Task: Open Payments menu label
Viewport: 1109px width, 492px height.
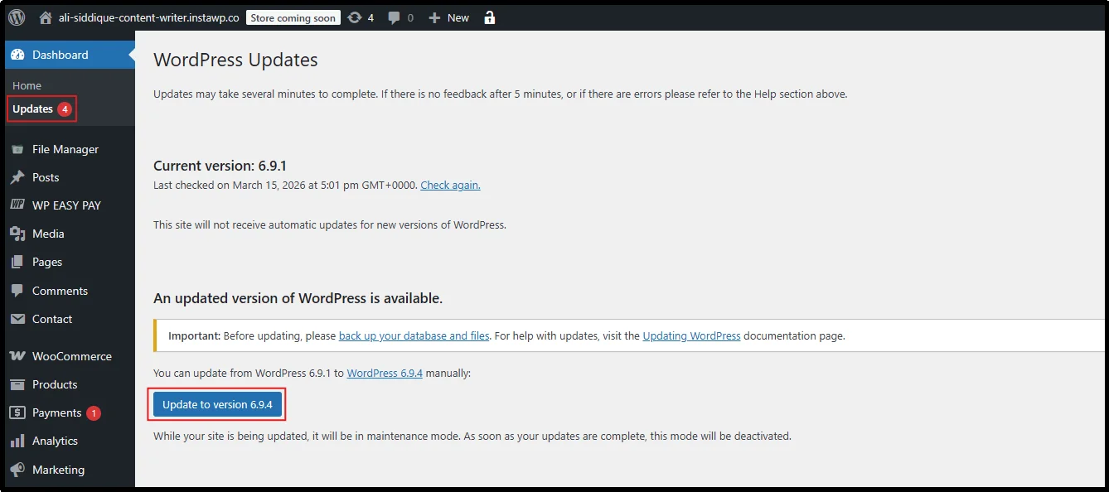Action: click(x=56, y=412)
